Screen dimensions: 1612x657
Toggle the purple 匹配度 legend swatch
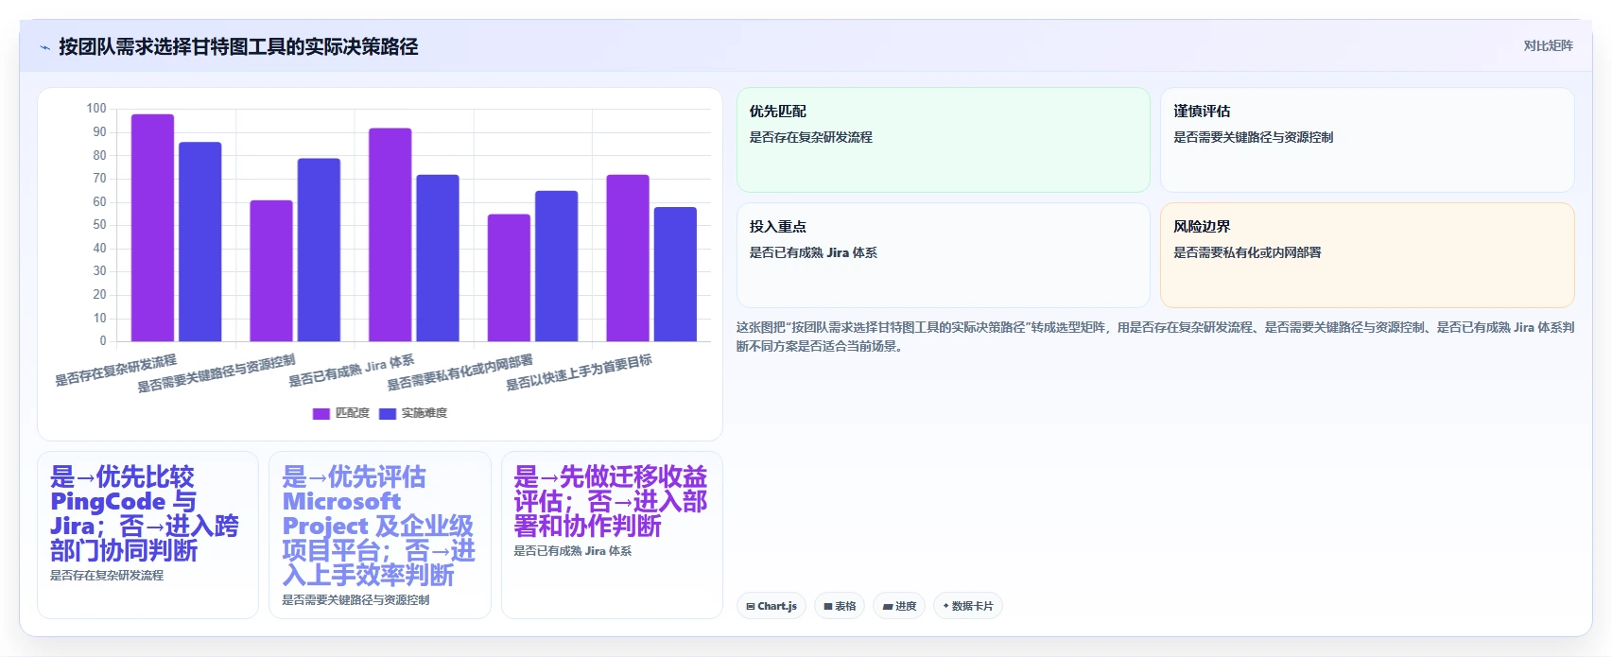pyautogui.click(x=321, y=413)
